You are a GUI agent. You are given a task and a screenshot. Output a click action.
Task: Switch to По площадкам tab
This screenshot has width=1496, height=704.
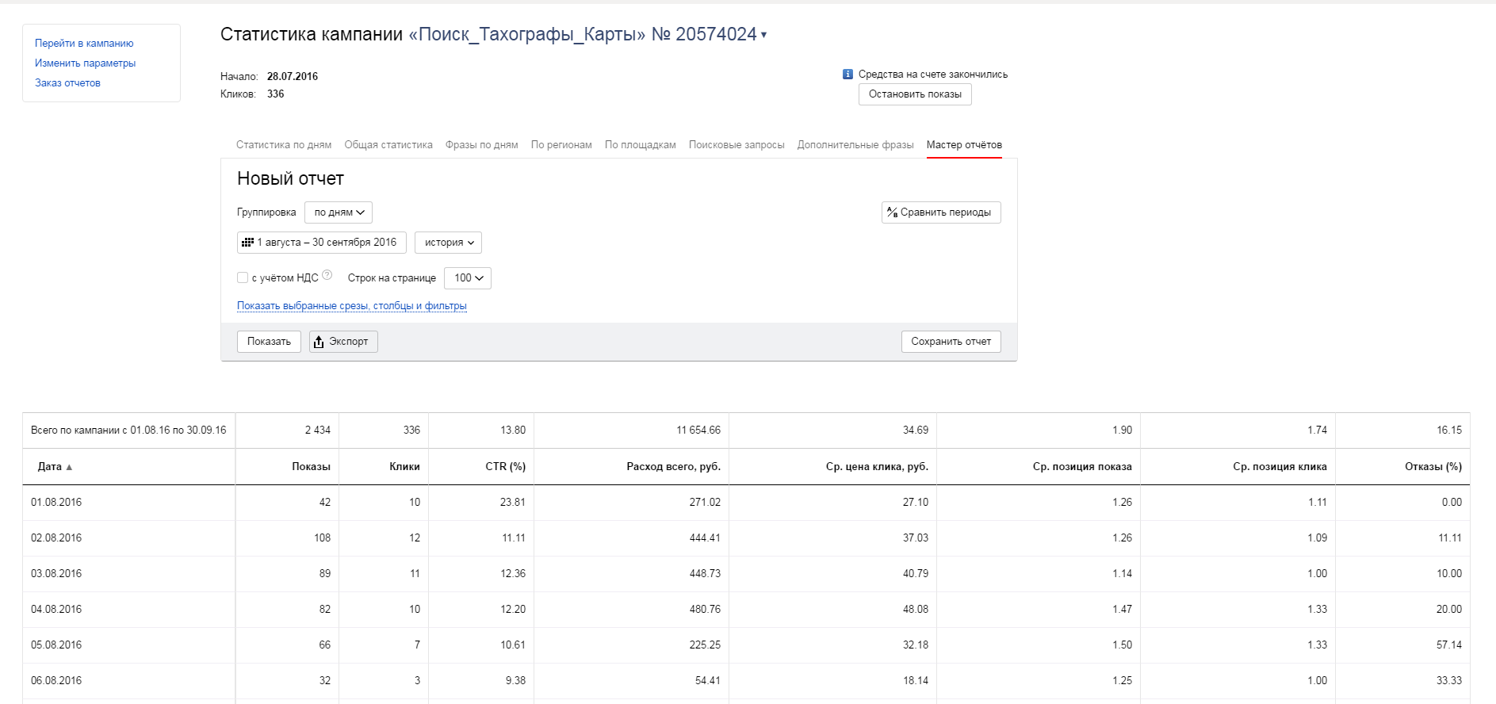point(641,145)
